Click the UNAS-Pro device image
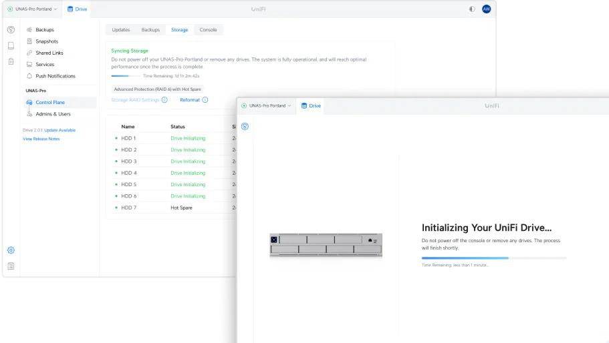This screenshot has height=343, width=609. pos(326,244)
